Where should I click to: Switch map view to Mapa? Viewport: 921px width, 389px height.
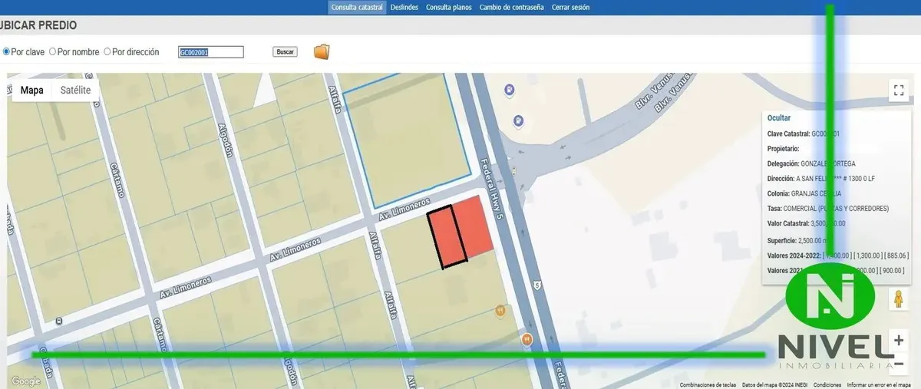[x=31, y=91]
